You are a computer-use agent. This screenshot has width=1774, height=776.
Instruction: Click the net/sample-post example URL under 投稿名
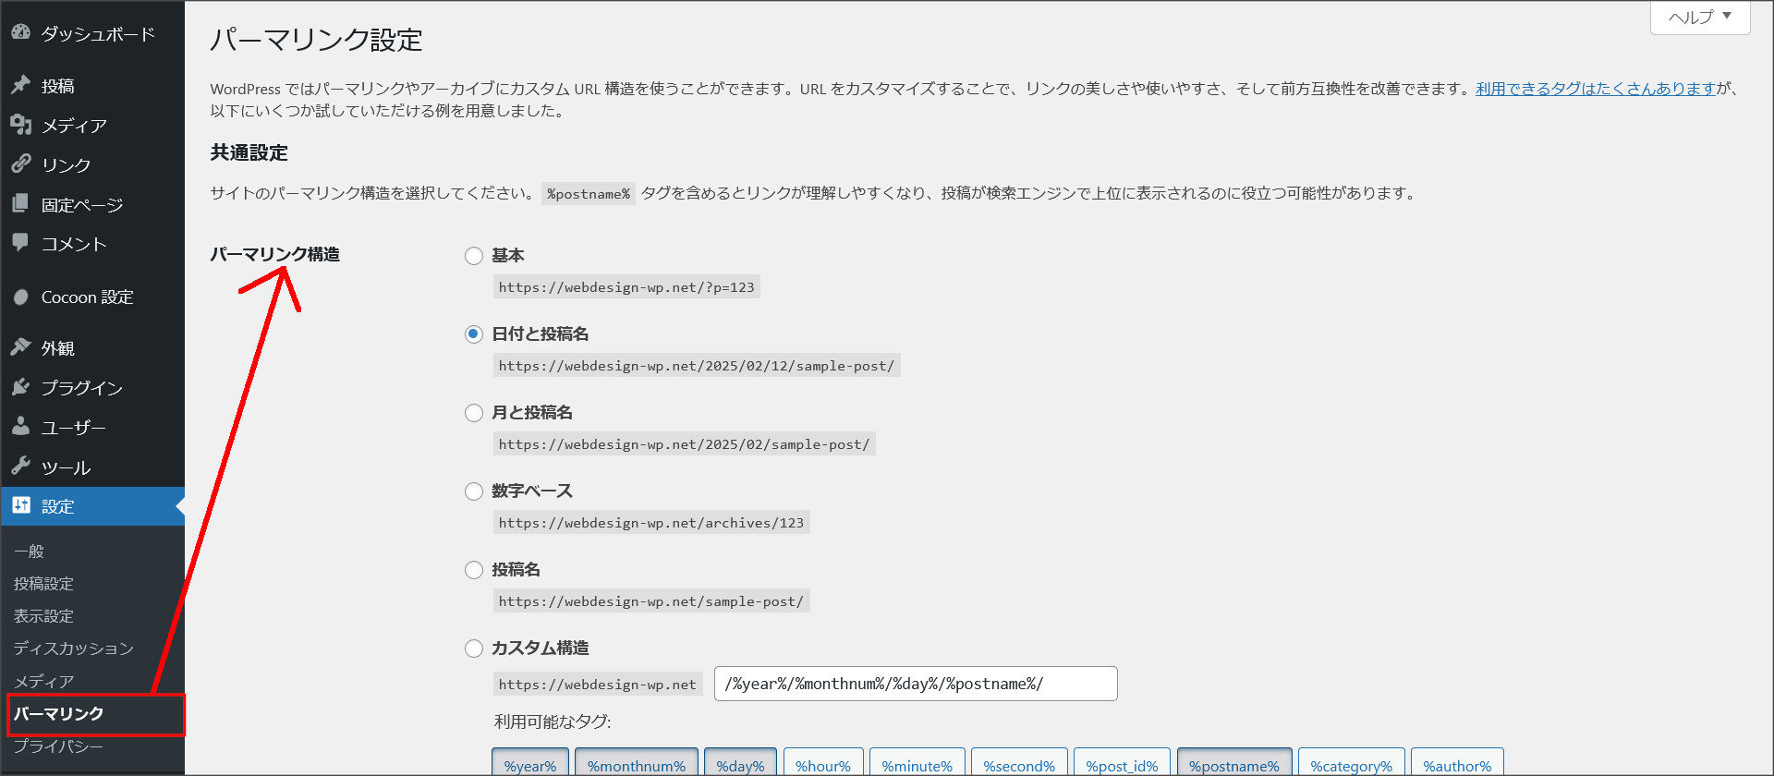click(x=651, y=601)
